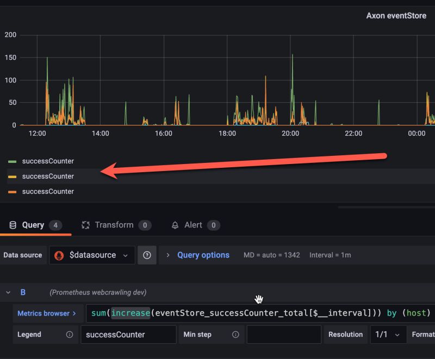This screenshot has height=359, width=435.
Task: Switch to the Alert tab
Action: (x=192, y=225)
